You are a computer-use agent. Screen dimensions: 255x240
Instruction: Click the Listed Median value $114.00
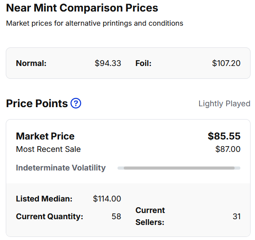click(x=107, y=199)
